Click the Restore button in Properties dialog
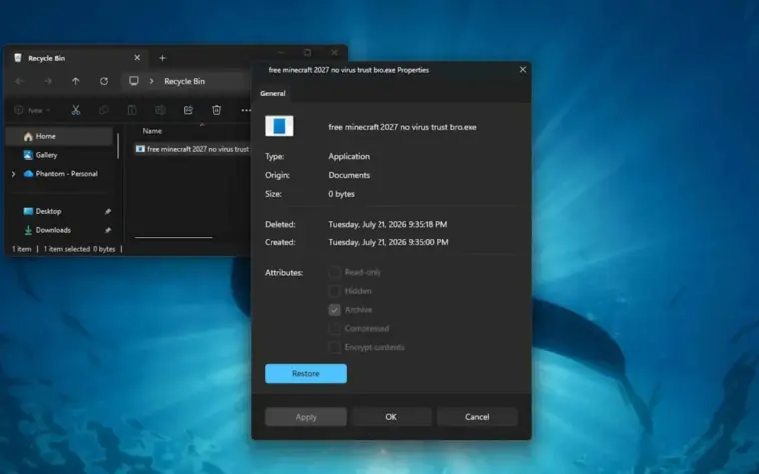Screen dimensions: 759x474 click(306, 374)
